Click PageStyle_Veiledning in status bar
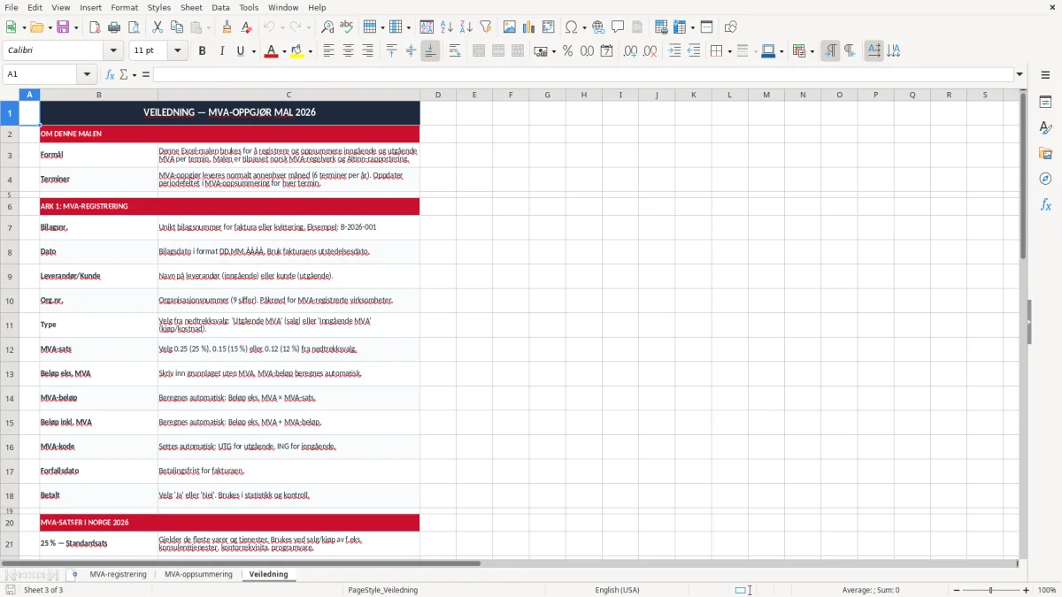This screenshot has width=1062, height=597. tap(382, 590)
